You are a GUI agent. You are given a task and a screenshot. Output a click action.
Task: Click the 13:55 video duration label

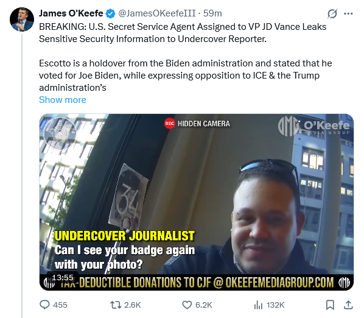[x=63, y=277]
